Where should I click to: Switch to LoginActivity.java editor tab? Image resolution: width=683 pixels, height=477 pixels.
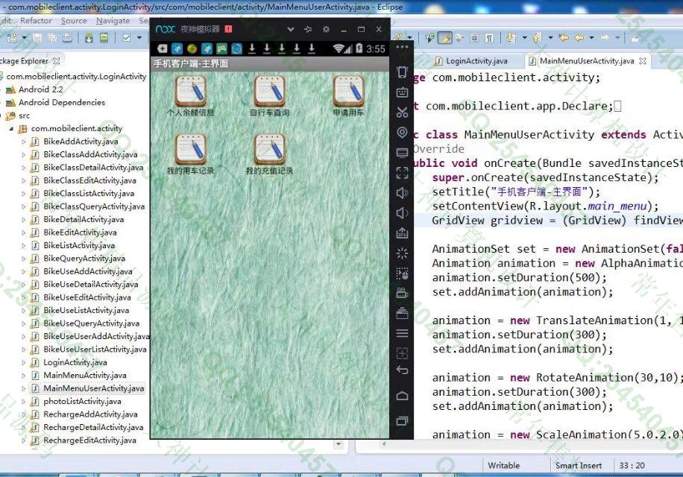pos(471,61)
